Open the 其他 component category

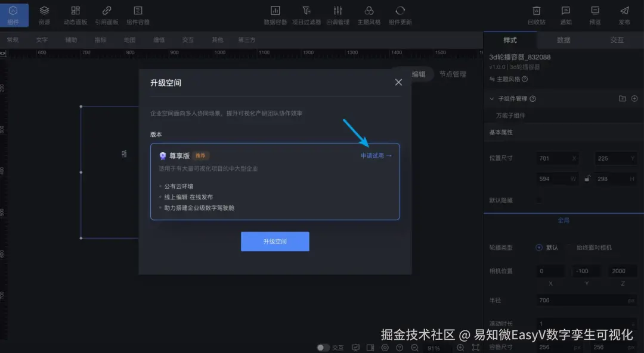click(218, 40)
